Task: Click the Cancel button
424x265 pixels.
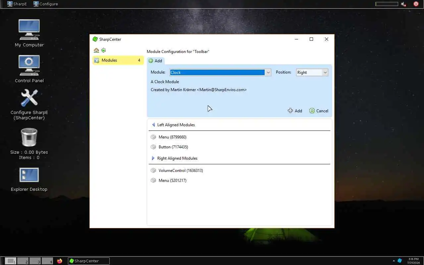Action: 319,111
